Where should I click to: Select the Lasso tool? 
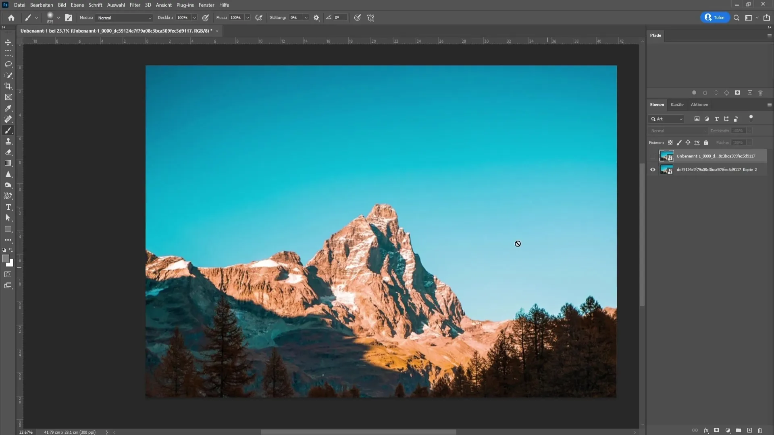(x=8, y=64)
